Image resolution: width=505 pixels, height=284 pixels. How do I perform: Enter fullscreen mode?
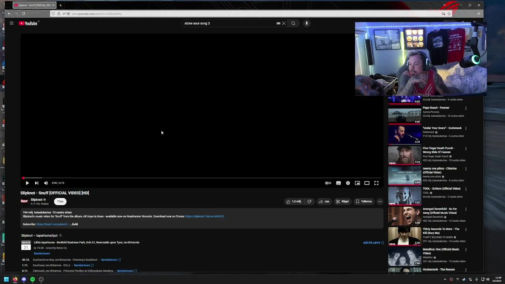(x=376, y=183)
